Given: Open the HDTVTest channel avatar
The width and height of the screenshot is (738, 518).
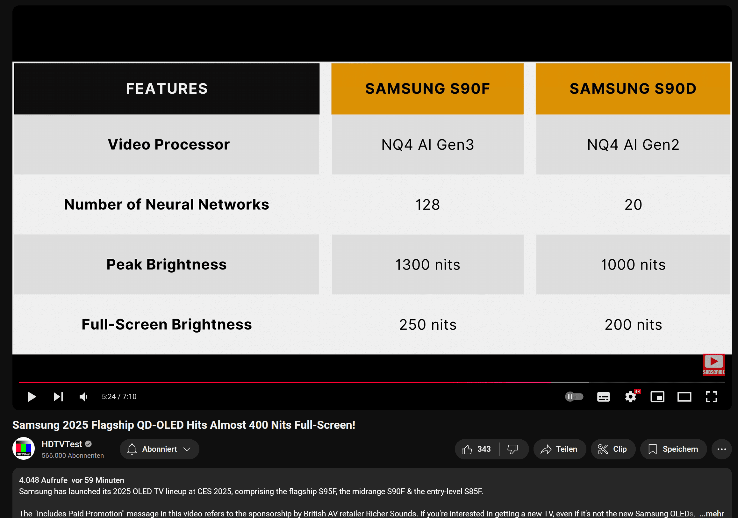Looking at the screenshot, I should (x=24, y=449).
